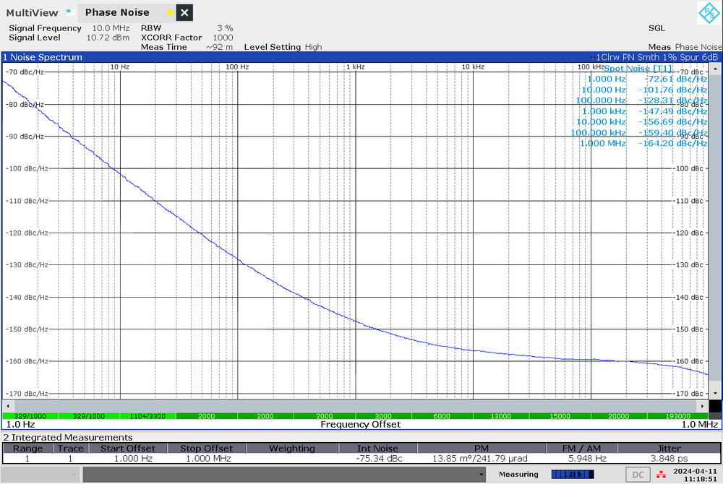Select the Phase Noise tab
Image resolution: width=723 pixels, height=484 pixels.
[x=118, y=12]
